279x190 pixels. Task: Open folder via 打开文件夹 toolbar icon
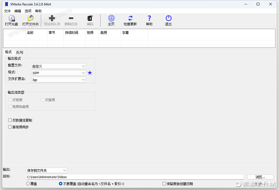(30, 18)
